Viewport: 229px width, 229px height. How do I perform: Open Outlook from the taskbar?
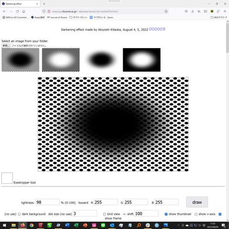[x=112, y=225]
